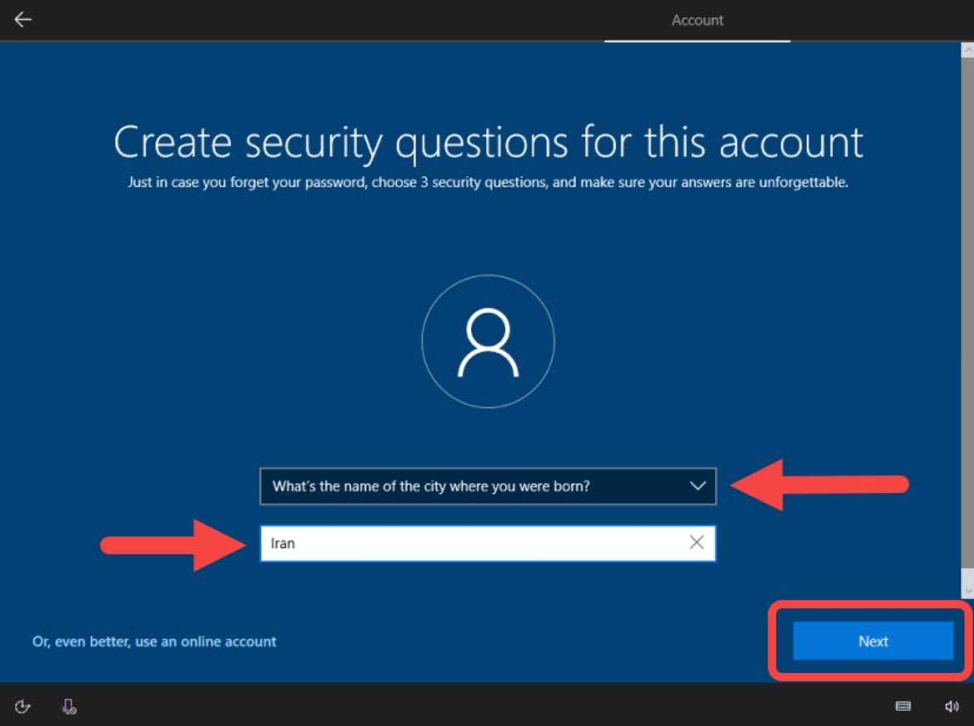Viewport: 974px width, 726px height.
Task: Click the 'Create security questions for this account' heading
Action: pos(488,143)
